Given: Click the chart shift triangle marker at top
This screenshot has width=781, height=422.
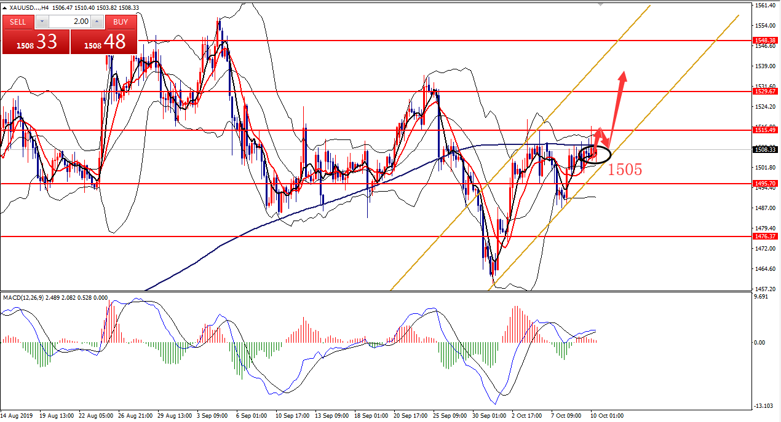Looking at the screenshot, I should [602, 4].
